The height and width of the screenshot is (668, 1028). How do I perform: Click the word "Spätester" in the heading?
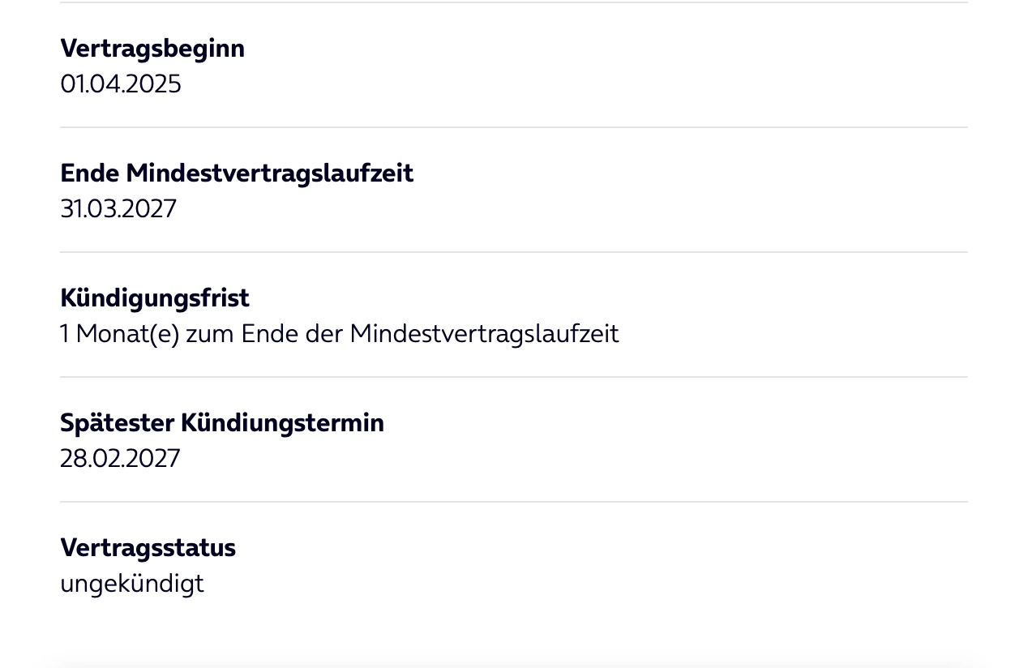point(117,423)
